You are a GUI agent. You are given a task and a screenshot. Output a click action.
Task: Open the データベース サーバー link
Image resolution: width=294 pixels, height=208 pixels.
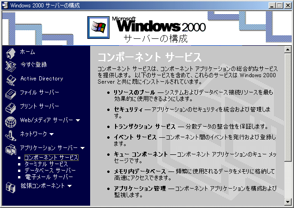(x=50, y=171)
